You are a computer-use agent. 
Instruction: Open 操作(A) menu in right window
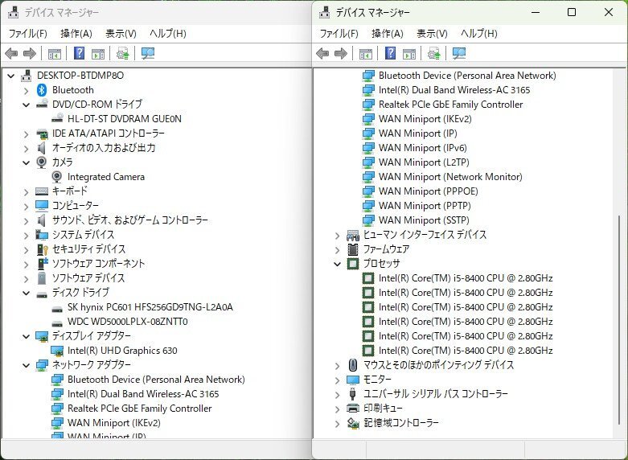click(x=388, y=33)
